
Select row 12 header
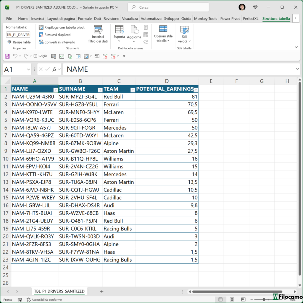point(6,174)
